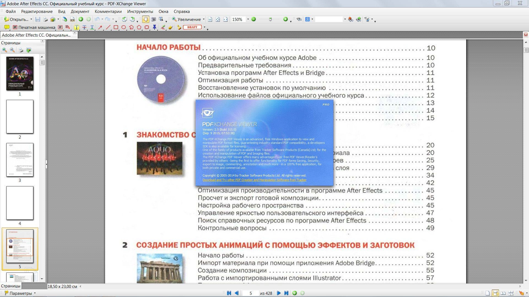This screenshot has width=529, height=297.
Task: Click the Print icon
Action: [x=45, y=19]
